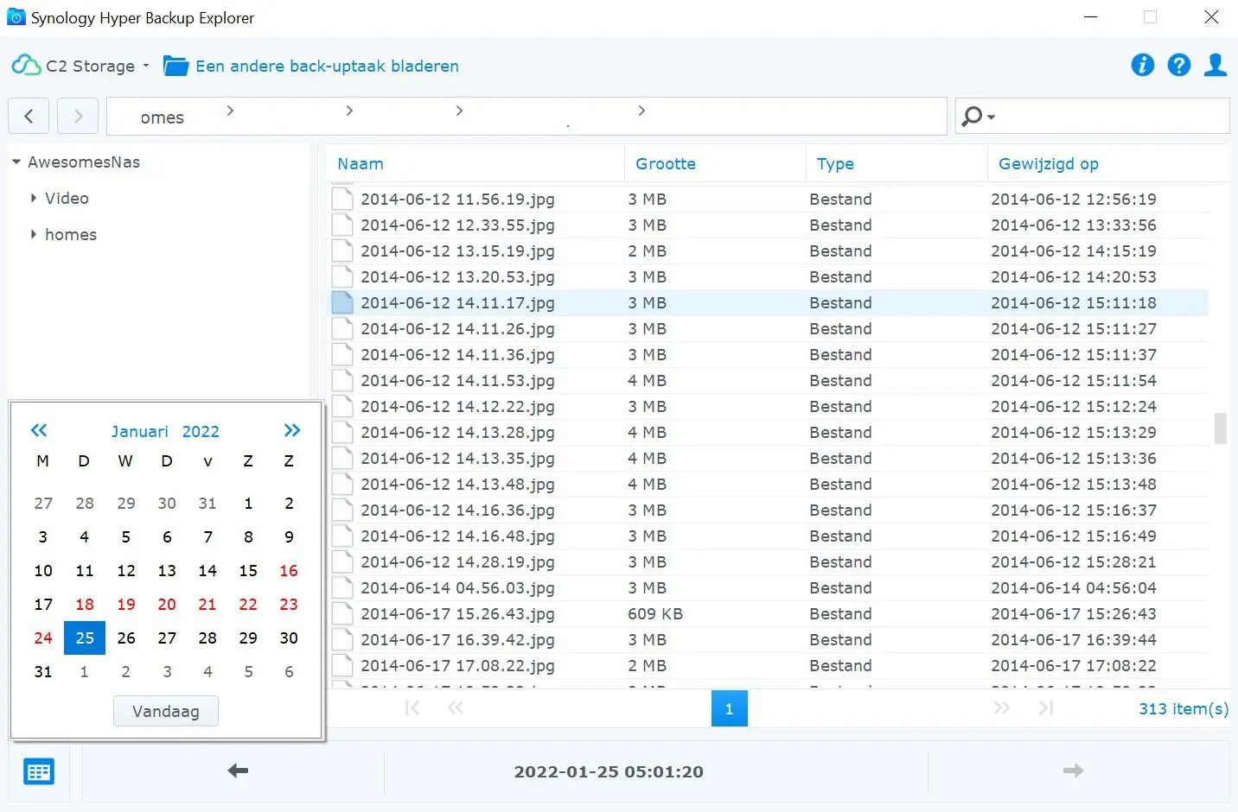This screenshot has width=1238, height=812.
Task: Click the Vandaag button
Action: tap(165, 712)
